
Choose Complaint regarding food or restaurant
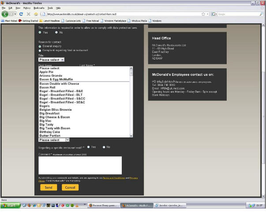(40, 51)
